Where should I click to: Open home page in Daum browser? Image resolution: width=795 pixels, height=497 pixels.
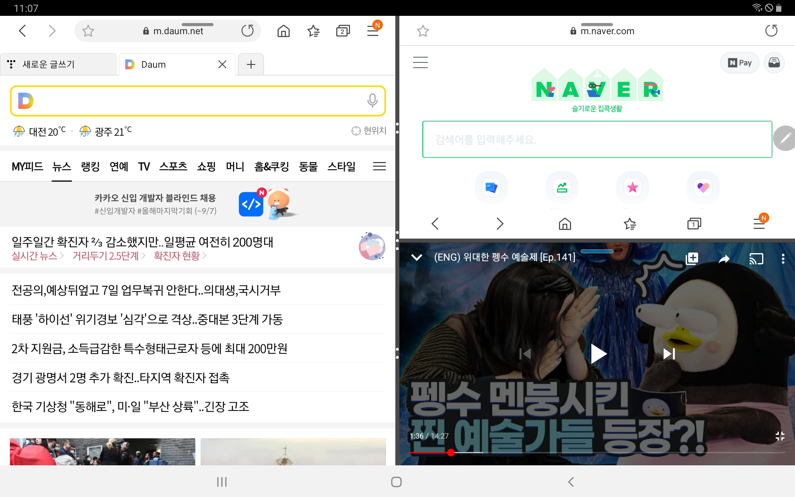283,31
